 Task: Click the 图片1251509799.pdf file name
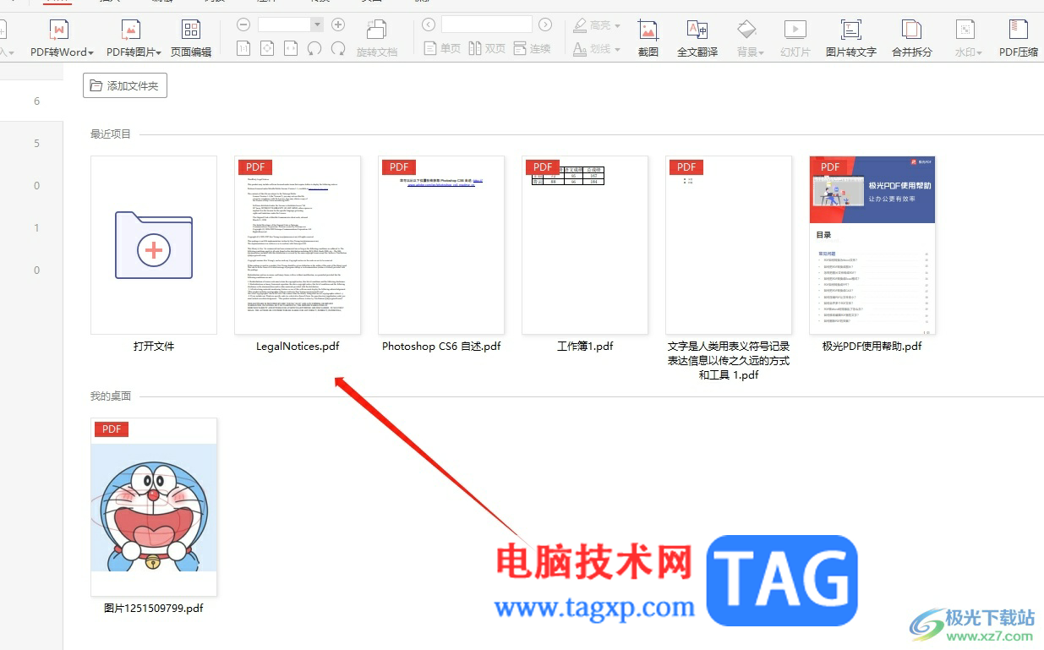tap(154, 608)
